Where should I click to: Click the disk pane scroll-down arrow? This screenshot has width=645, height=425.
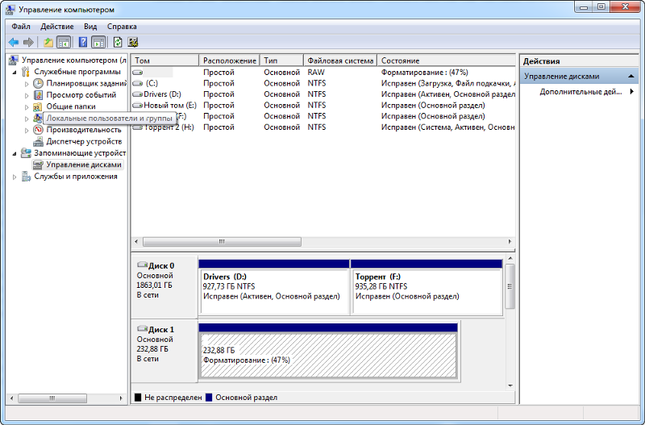point(510,385)
